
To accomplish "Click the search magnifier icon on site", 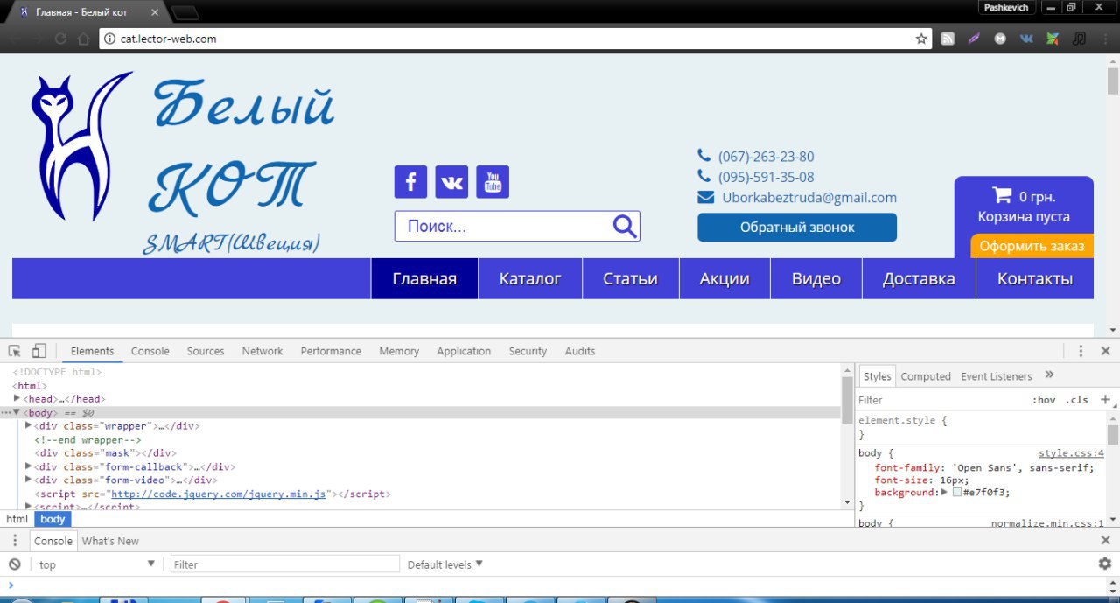I will 625,226.
